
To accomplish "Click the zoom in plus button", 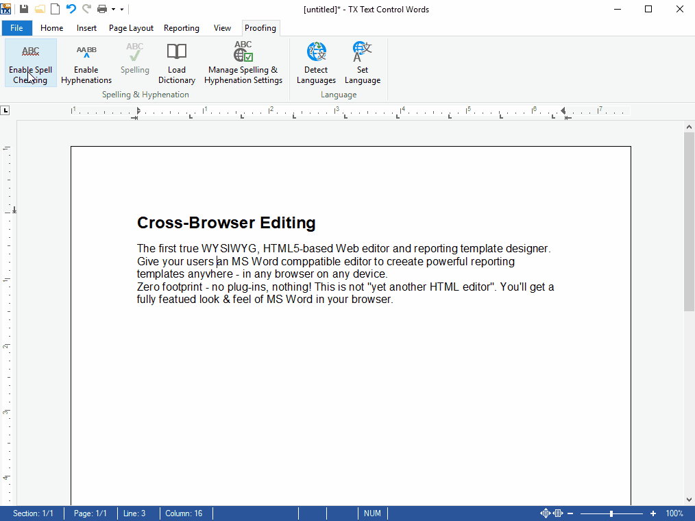I will (653, 513).
